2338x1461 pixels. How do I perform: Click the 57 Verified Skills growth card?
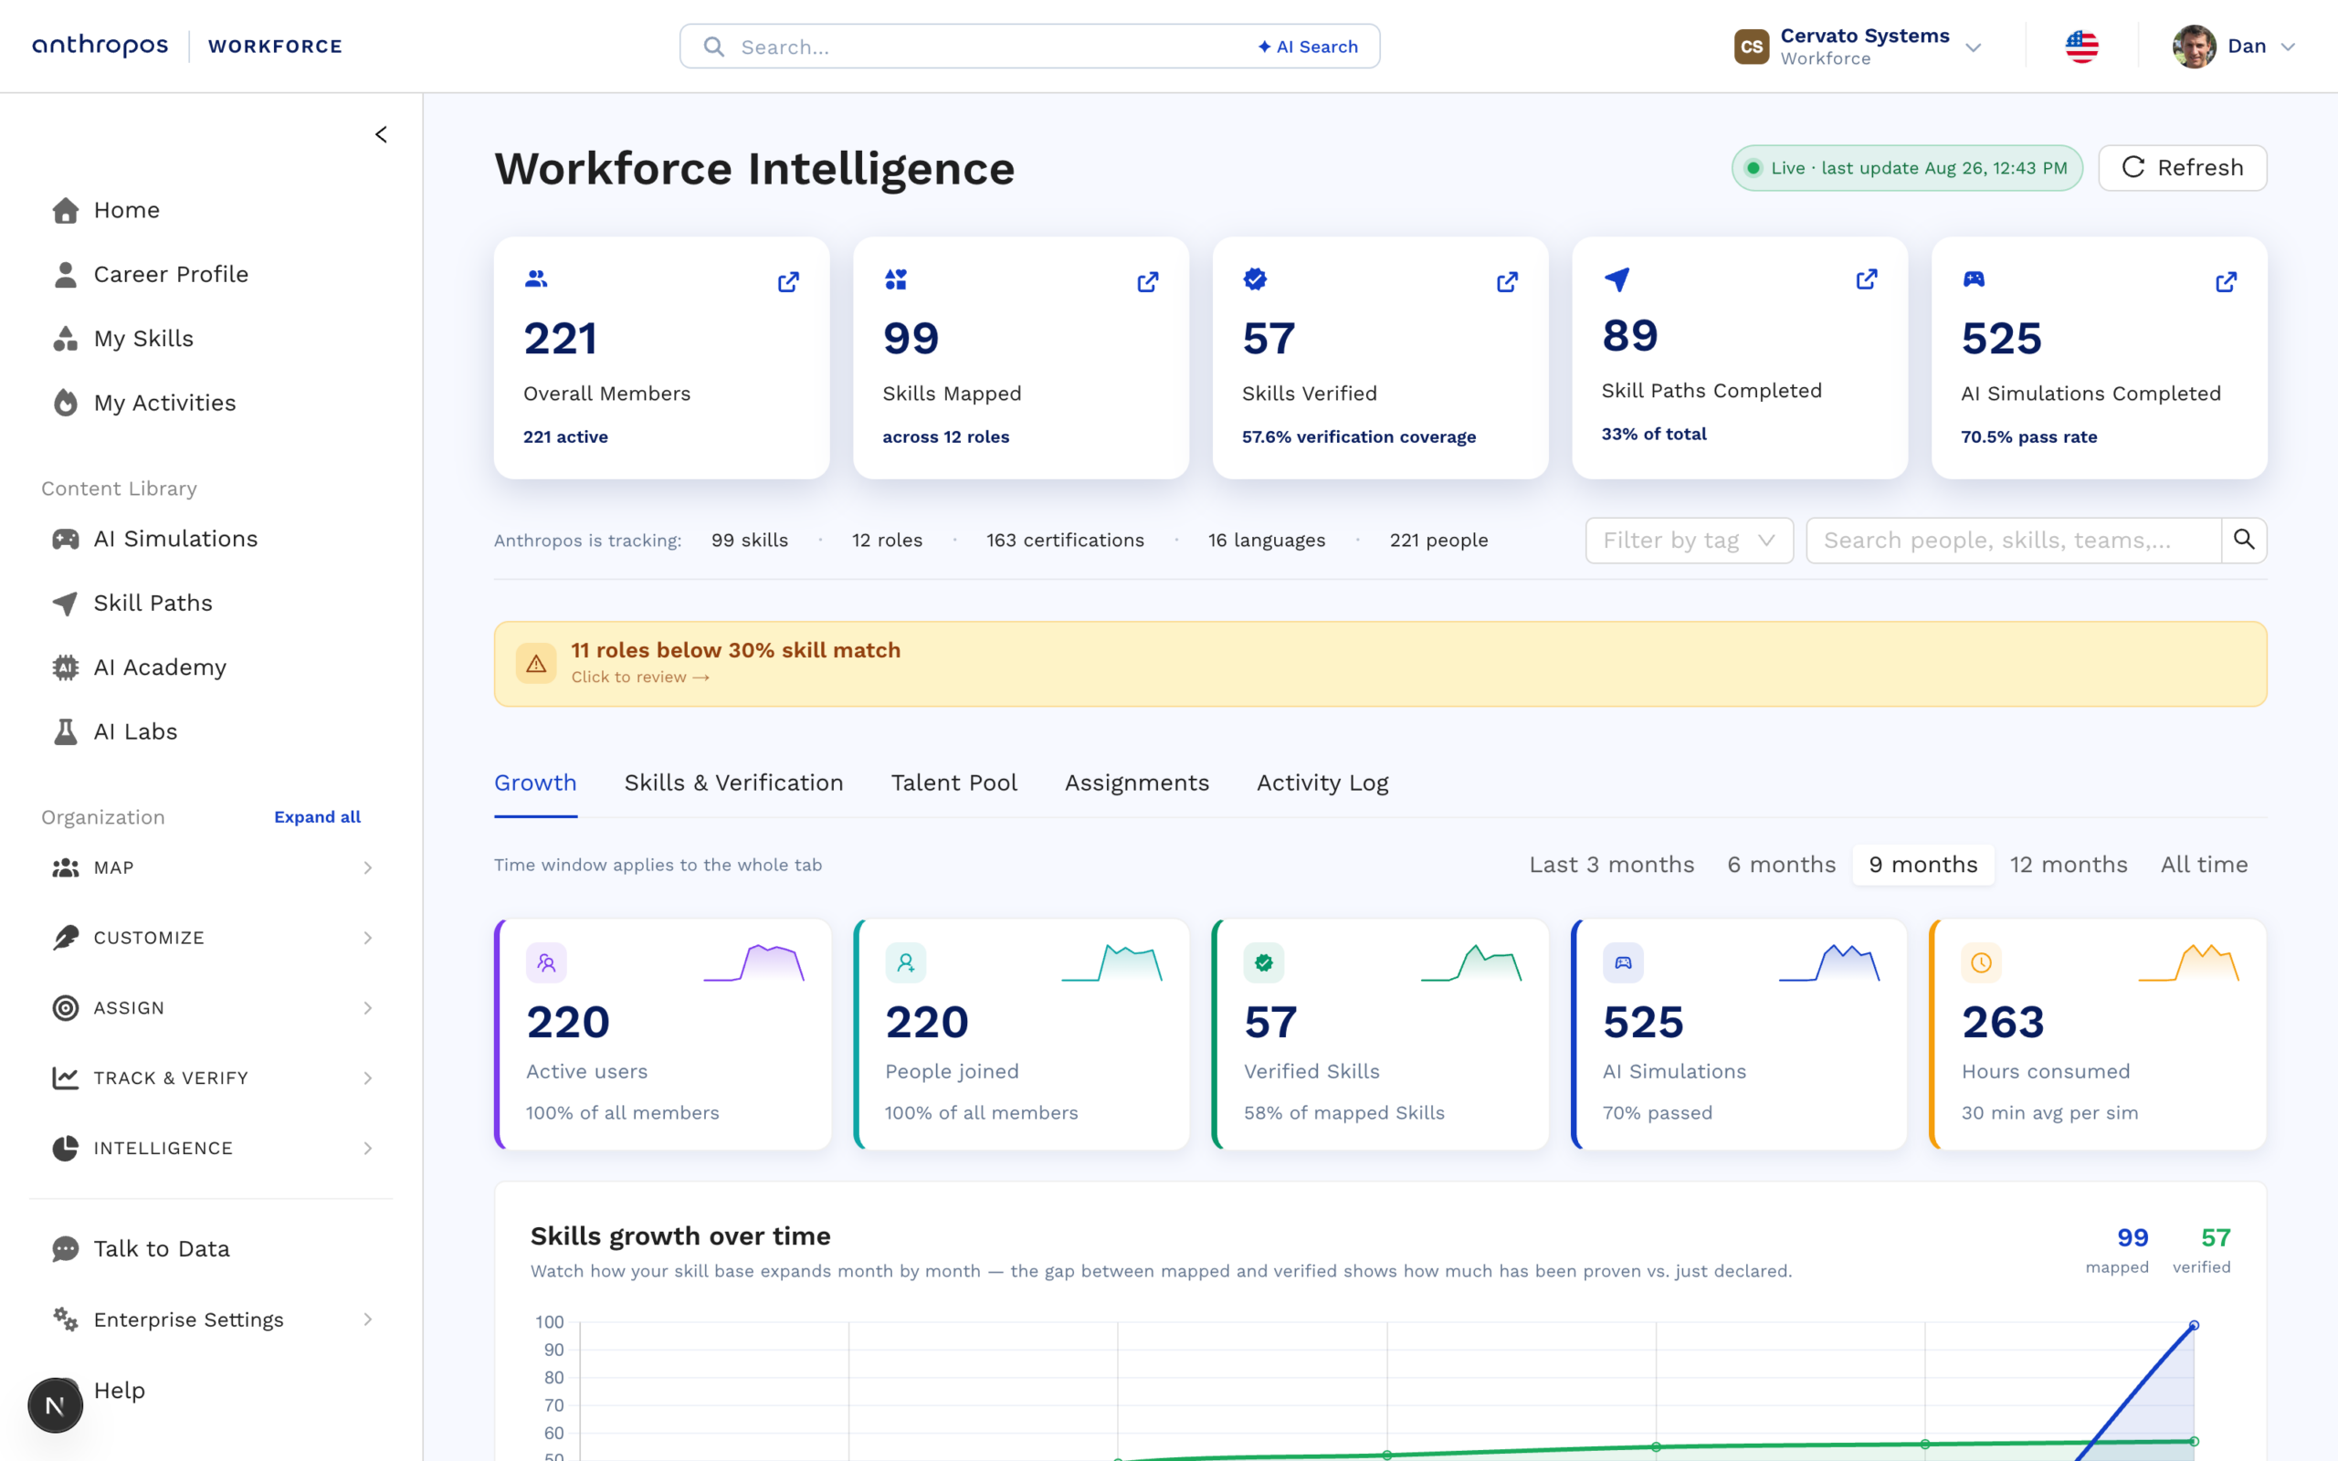click(x=1380, y=1034)
